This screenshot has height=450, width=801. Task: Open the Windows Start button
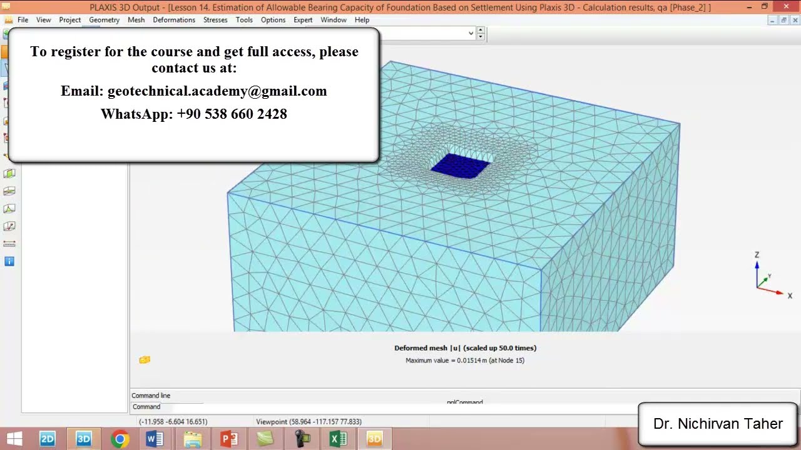click(14, 439)
